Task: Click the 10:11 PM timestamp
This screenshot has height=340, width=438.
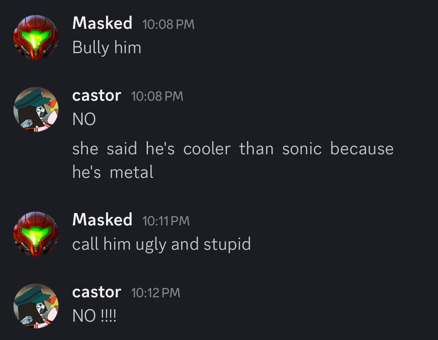Action: coord(166,221)
